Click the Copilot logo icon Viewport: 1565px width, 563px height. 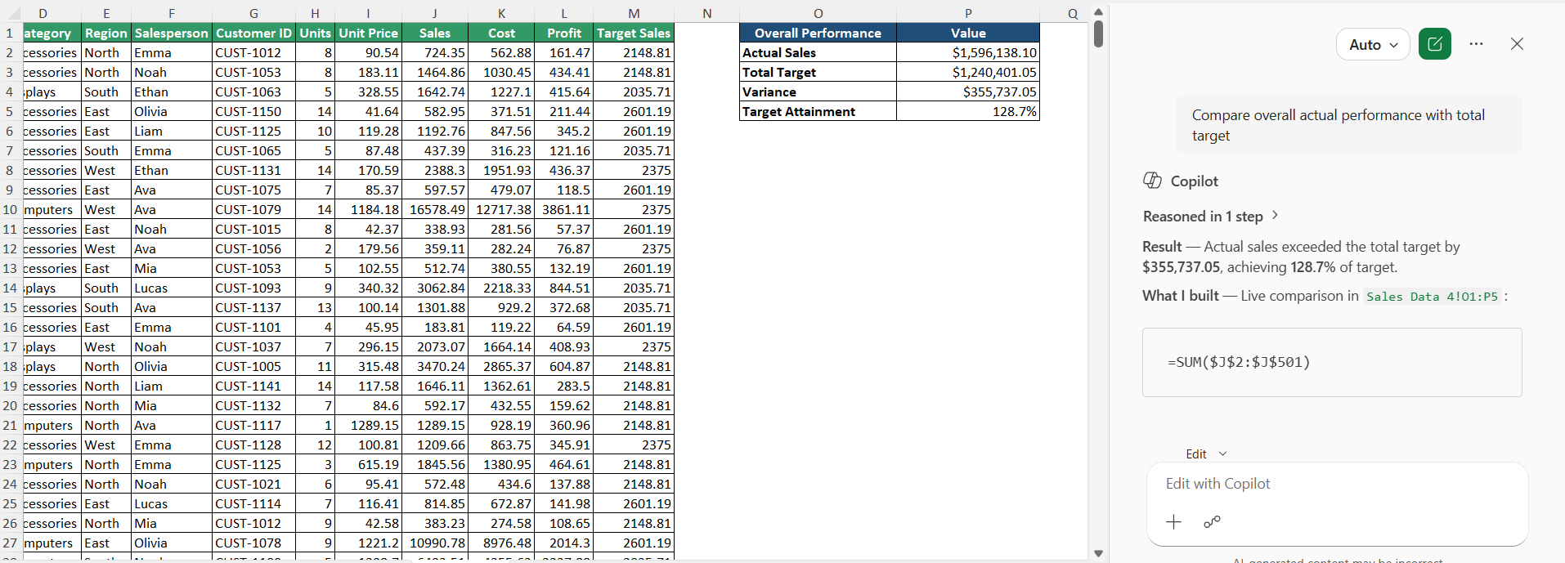[1152, 181]
